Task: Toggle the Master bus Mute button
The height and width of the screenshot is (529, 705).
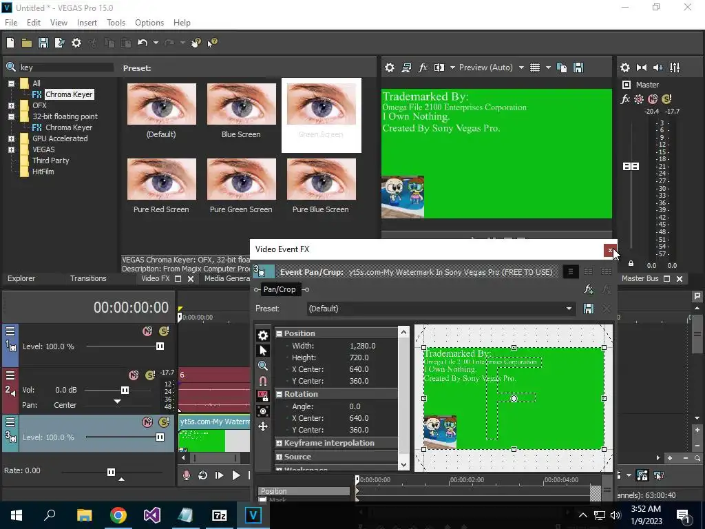Action: (x=653, y=99)
